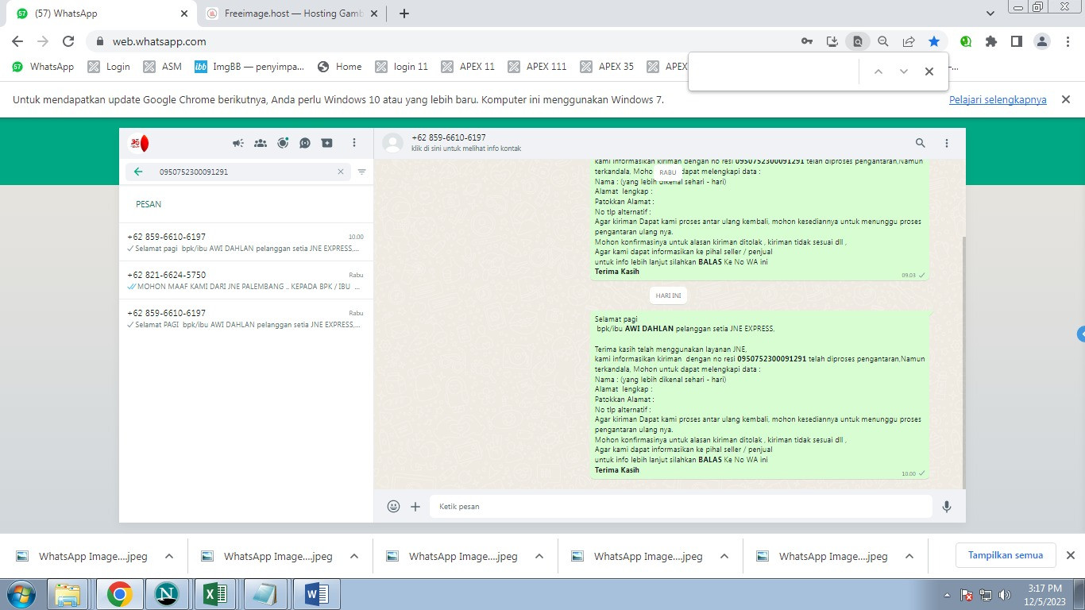Open the emoji picker
Image resolution: width=1085 pixels, height=610 pixels.
[x=393, y=506]
